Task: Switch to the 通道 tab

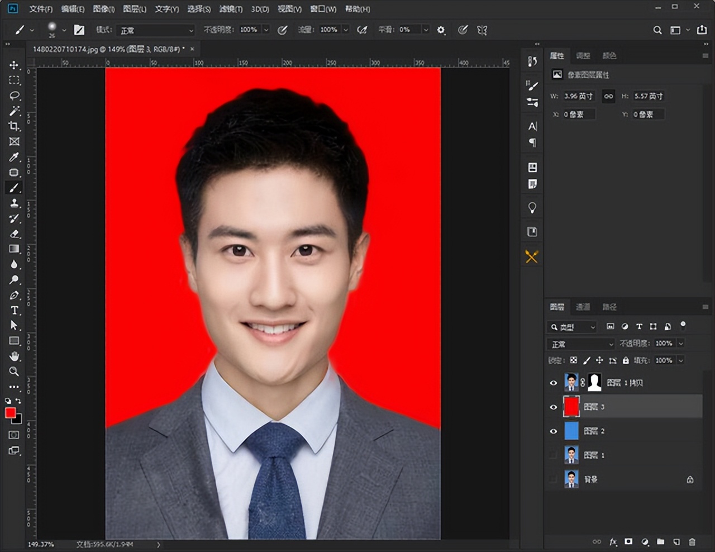Action: click(x=583, y=307)
